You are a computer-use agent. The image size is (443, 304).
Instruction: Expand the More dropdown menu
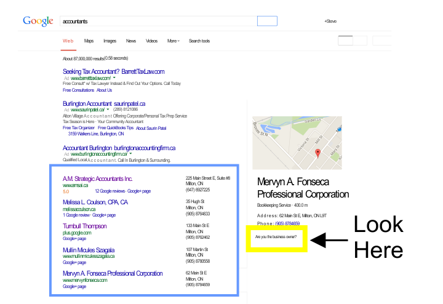tap(173, 41)
